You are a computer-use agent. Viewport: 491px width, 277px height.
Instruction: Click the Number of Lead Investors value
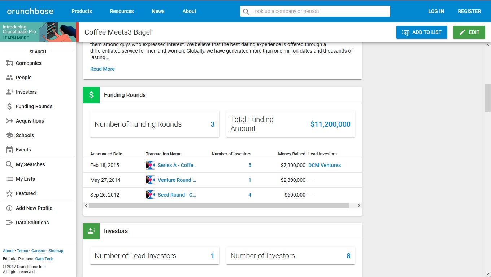213,256
